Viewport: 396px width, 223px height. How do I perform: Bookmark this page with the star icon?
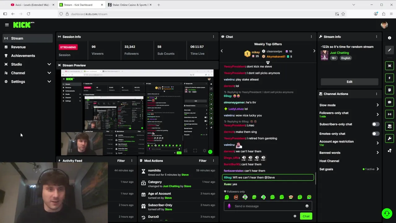(x=343, y=14)
